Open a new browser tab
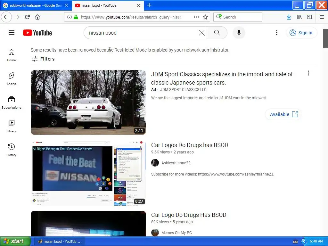 tap(149, 5)
